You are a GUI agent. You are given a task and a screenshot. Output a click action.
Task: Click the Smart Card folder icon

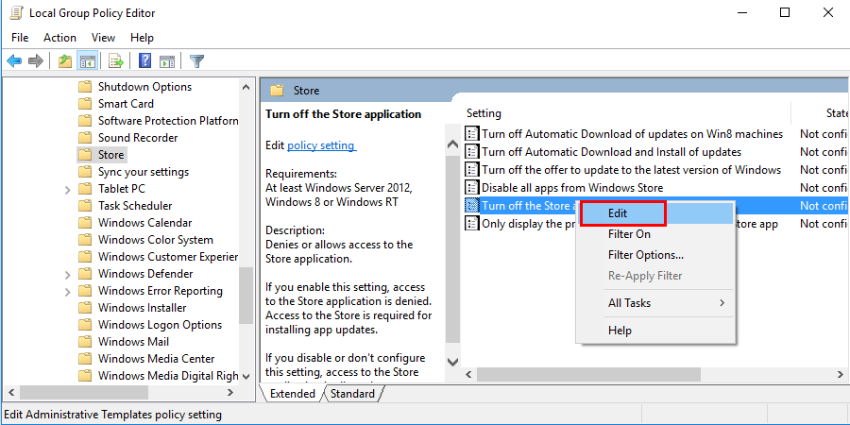[85, 104]
